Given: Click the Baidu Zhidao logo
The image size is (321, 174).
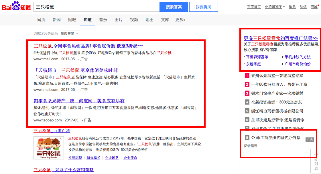Looking at the screenshot, I should tap(16, 7).
